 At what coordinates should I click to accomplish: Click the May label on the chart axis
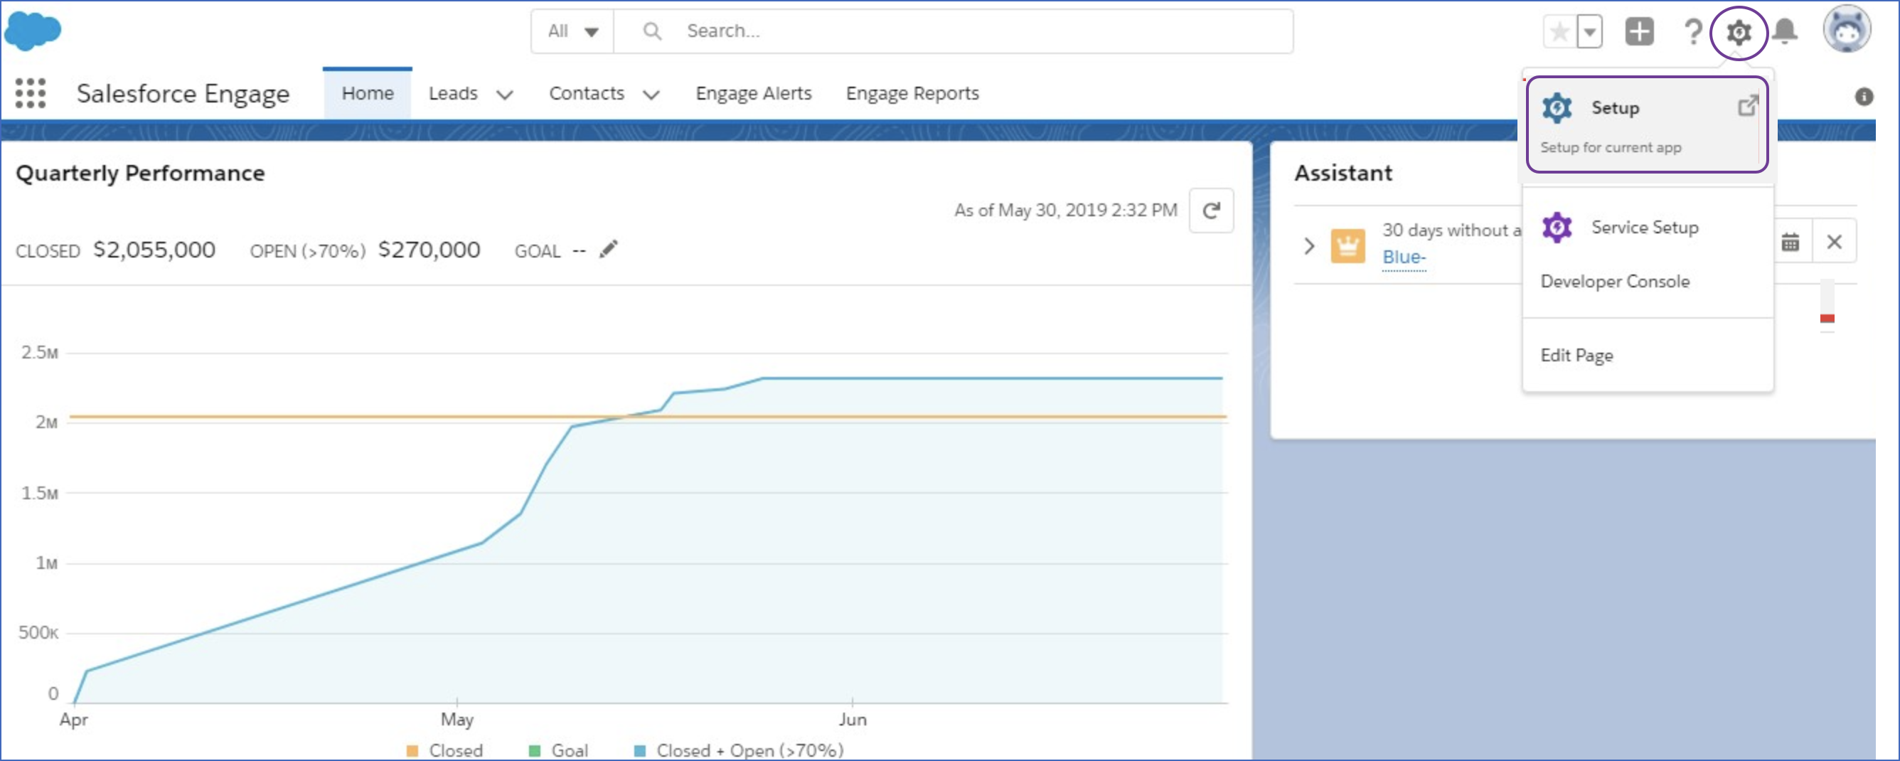tap(457, 720)
